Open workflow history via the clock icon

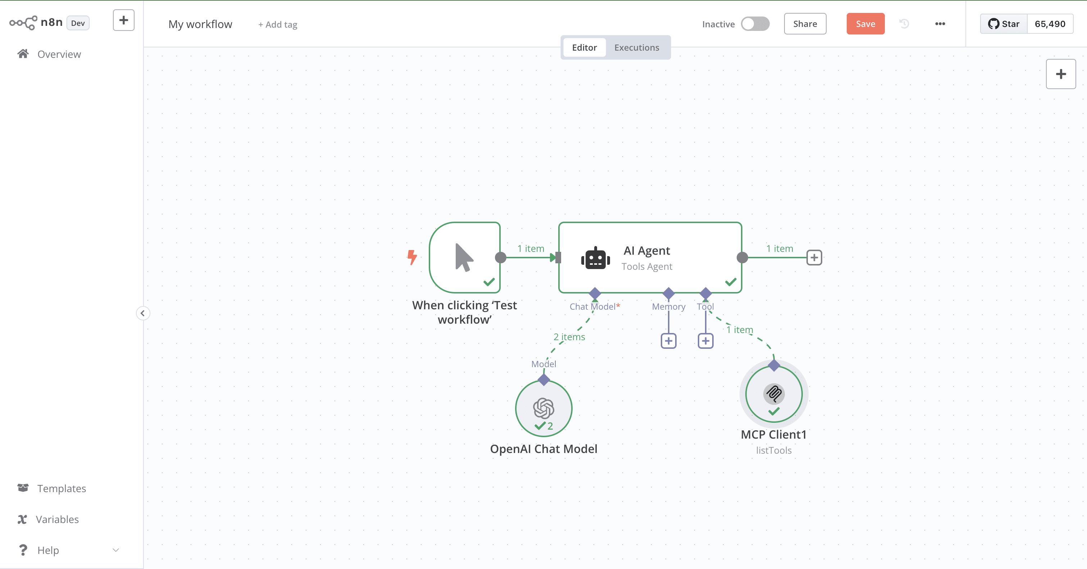click(904, 24)
